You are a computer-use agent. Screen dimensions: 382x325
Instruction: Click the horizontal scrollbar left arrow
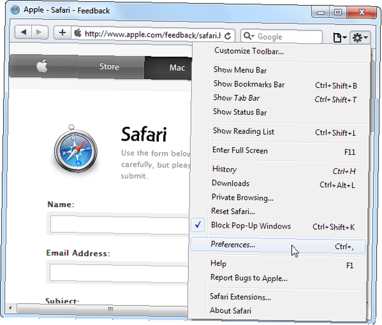(x=10, y=308)
